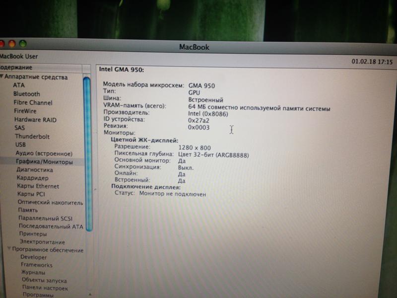This screenshot has height=298, width=397.
Task: Collapse the Программное обеспечение section
Action: click(x=9, y=249)
